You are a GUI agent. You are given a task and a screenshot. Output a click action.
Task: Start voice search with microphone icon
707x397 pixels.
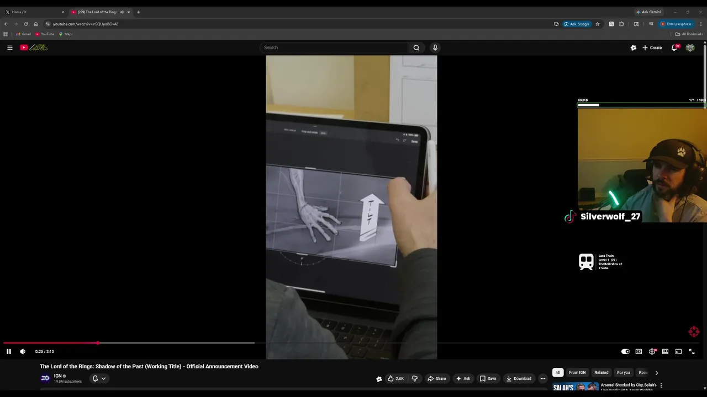point(435,47)
